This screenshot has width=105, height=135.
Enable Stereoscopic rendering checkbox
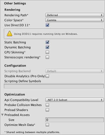click(47, 57)
